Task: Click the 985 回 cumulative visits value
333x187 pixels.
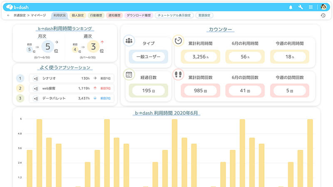Action: pos(200,91)
